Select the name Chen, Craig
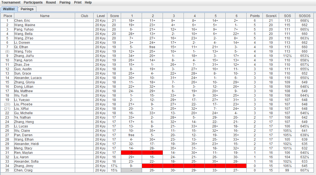The width and height of the screenshot is (316, 175). [23, 170]
